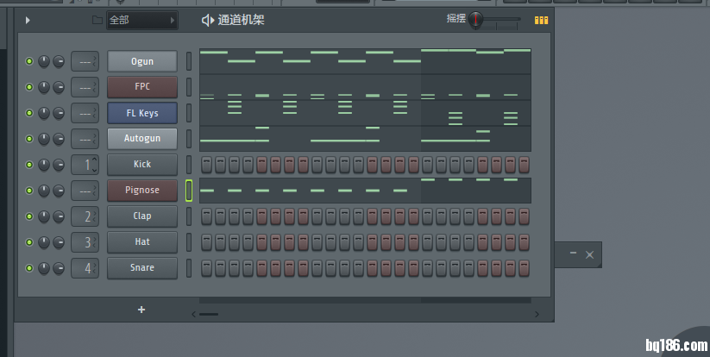Click the Ogun channel volume knob
This screenshot has width=710, height=357.
tap(59, 61)
